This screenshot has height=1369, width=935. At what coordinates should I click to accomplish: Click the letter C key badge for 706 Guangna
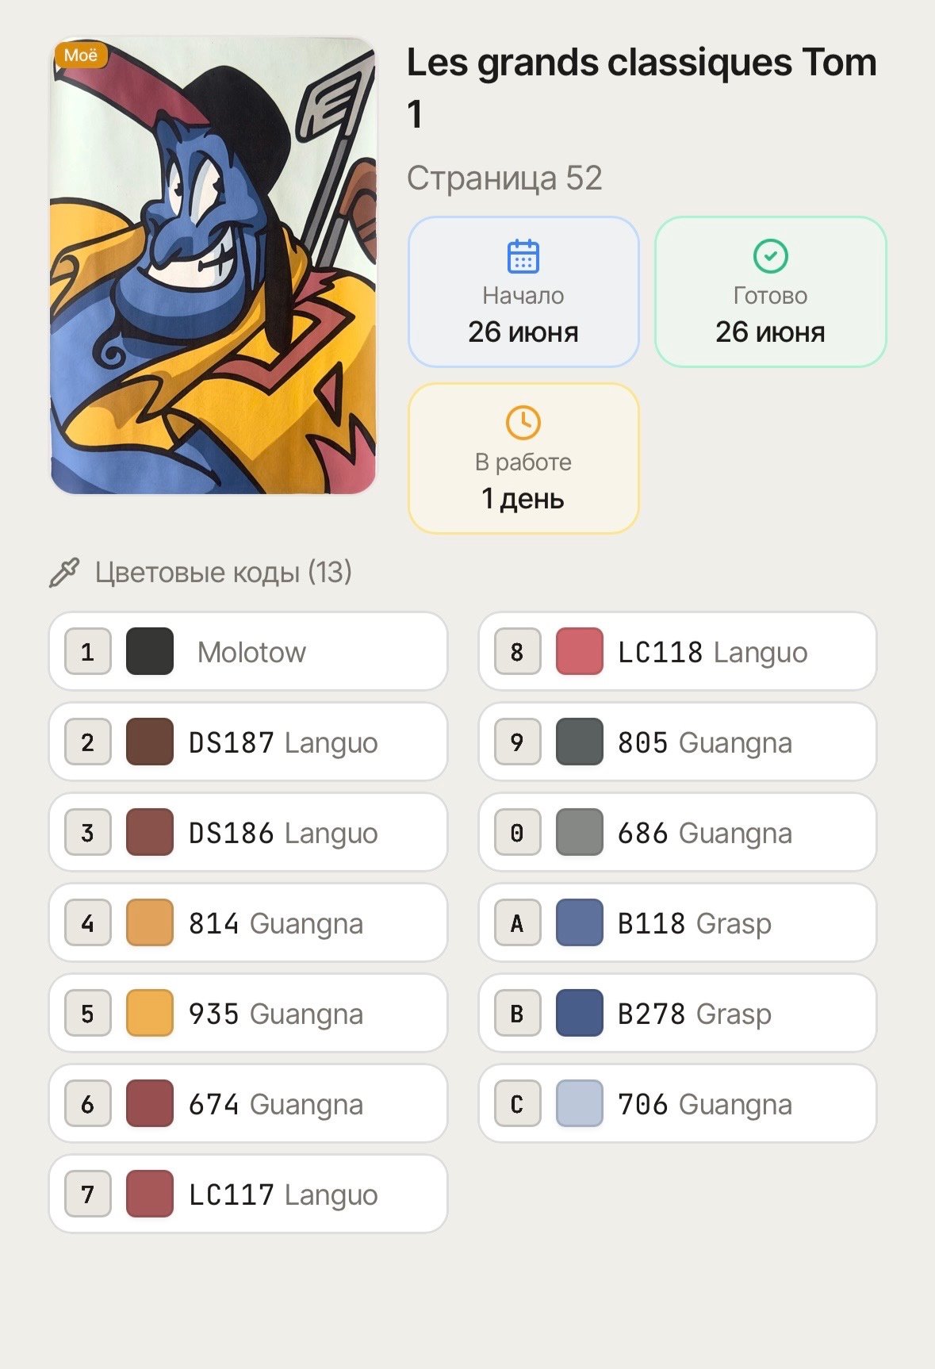[x=517, y=1103]
